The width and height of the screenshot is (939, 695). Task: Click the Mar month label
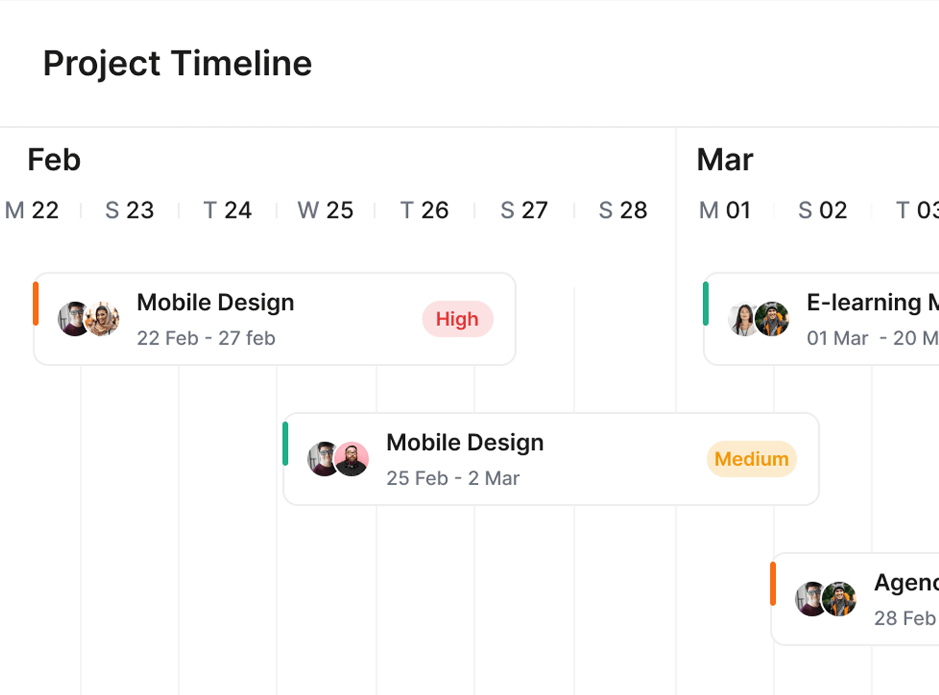[x=725, y=160]
